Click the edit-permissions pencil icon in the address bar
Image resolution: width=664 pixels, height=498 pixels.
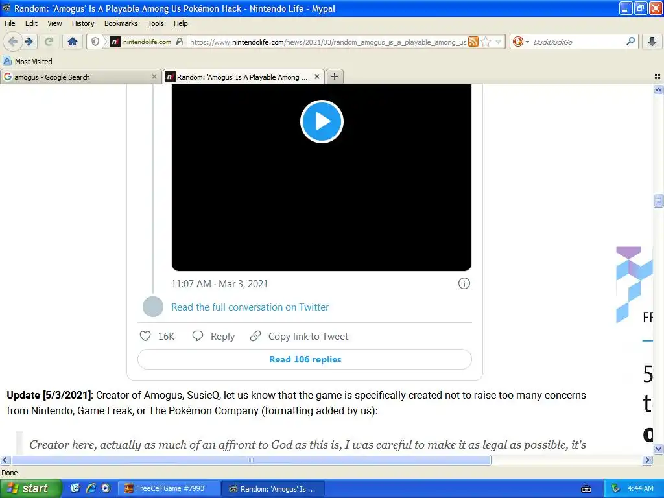click(179, 41)
